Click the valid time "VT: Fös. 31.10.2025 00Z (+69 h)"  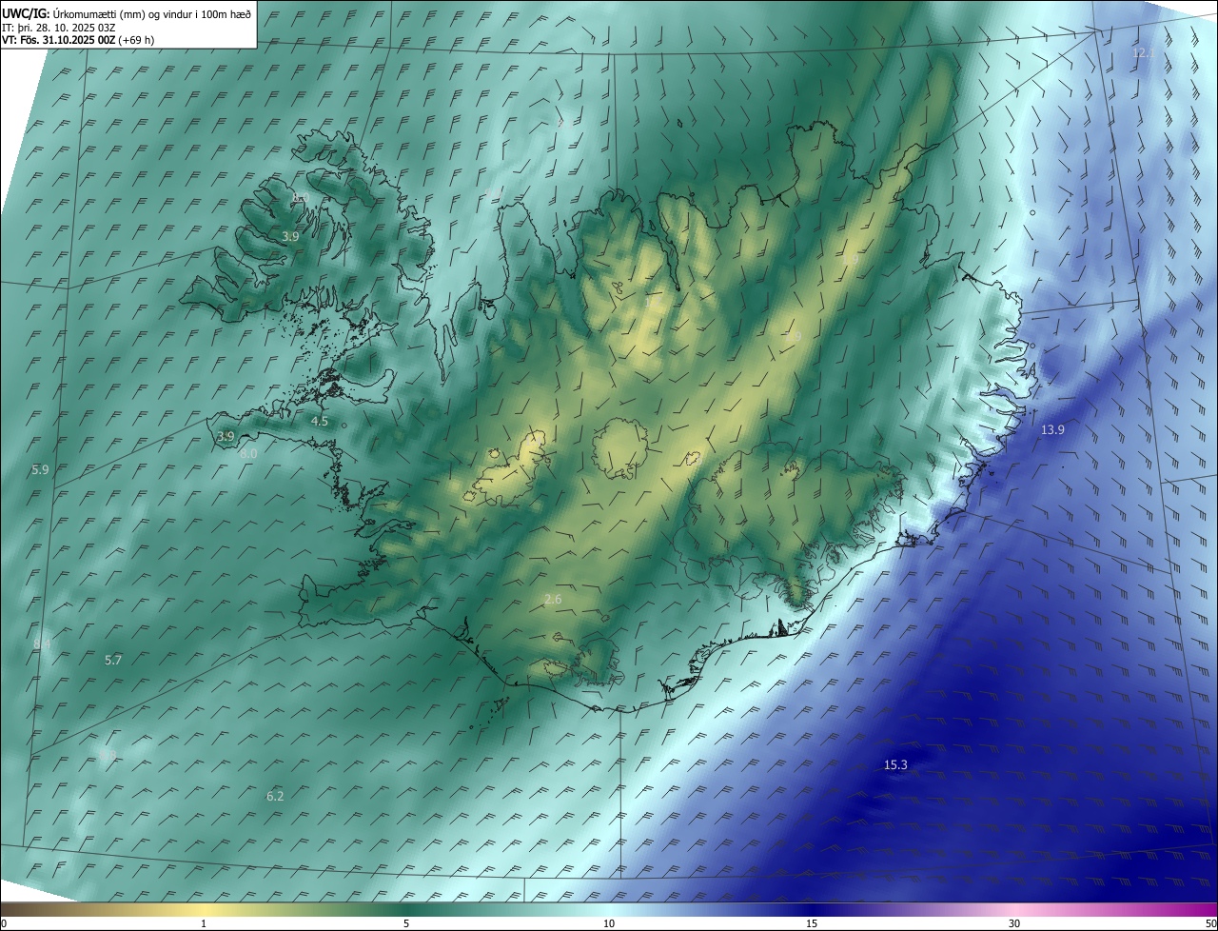pos(78,40)
